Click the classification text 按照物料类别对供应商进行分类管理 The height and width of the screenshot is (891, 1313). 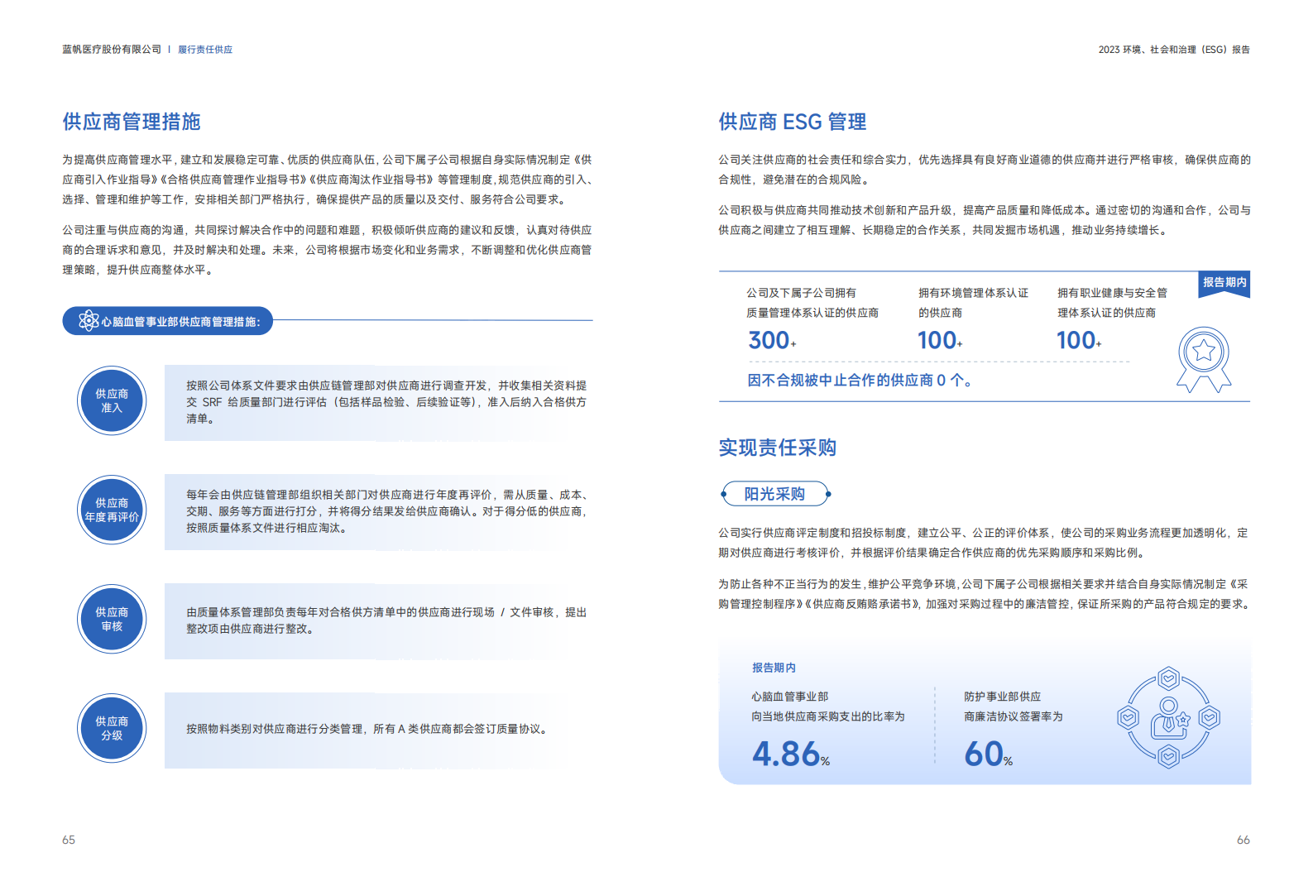(x=368, y=729)
